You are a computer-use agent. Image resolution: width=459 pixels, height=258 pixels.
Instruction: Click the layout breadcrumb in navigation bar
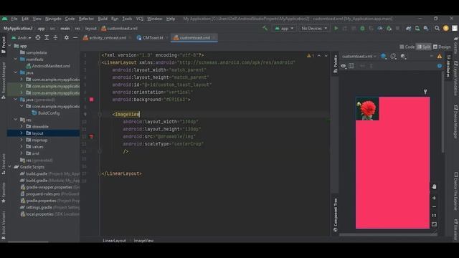(91, 29)
